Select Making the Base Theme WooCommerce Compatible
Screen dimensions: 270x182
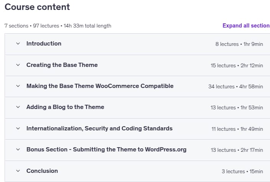[100, 86]
